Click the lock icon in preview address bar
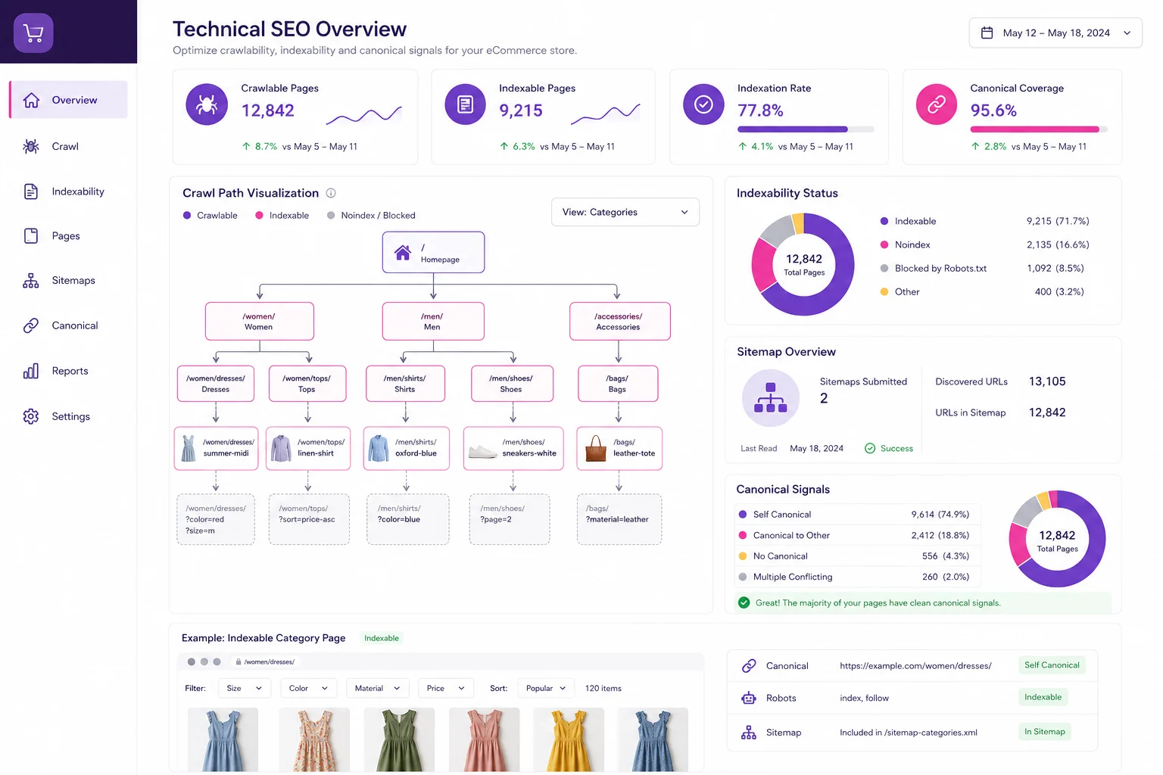Viewport: 1163px width, 775px height. 239,661
